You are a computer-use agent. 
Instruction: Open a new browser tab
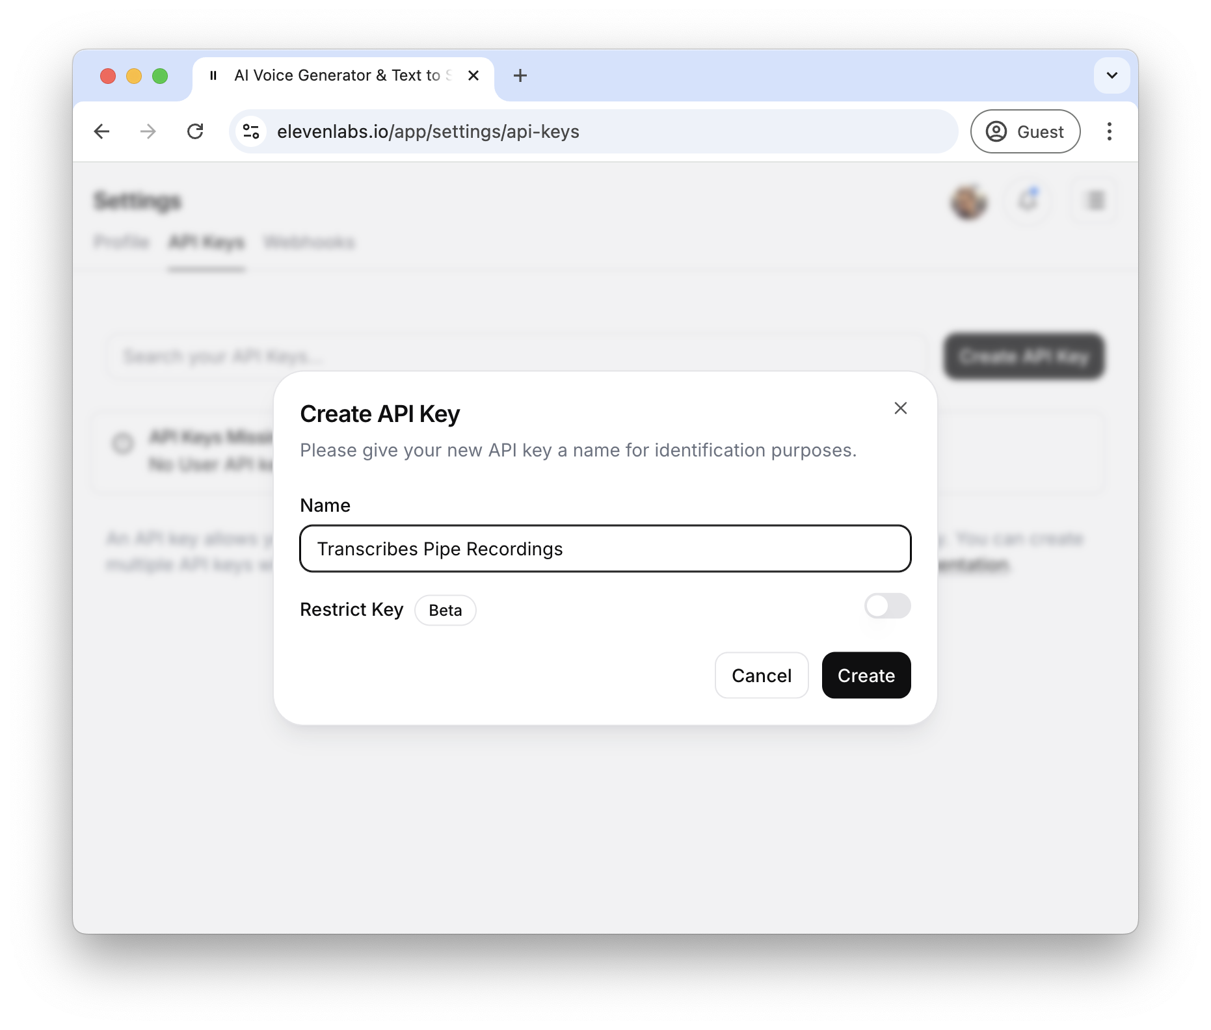pos(520,75)
